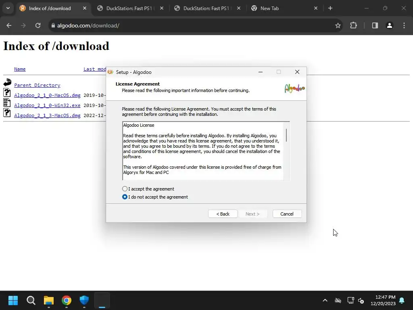Close the "Index of /download" tab
The height and width of the screenshot is (310, 413).
85,8
